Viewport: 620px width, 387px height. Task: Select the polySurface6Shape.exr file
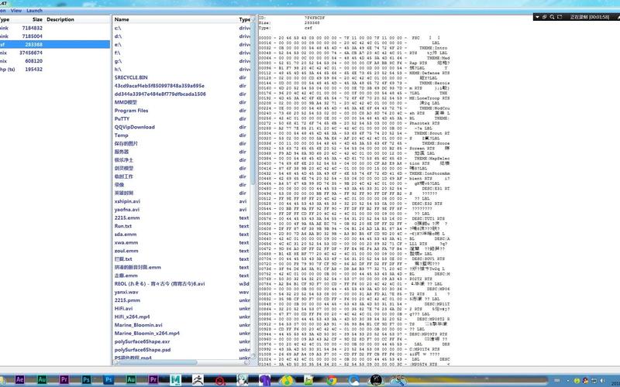coord(142,342)
